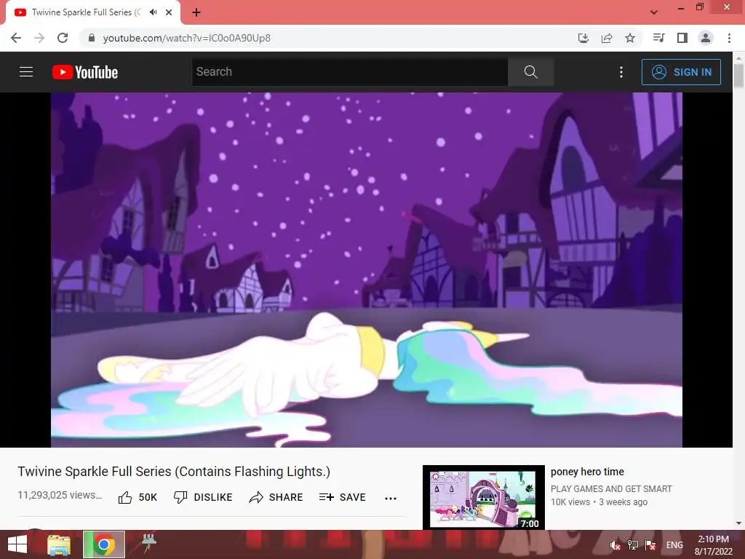This screenshot has height=559, width=745.
Task: Open the pinned app beside Chrome
Action: coord(148,544)
